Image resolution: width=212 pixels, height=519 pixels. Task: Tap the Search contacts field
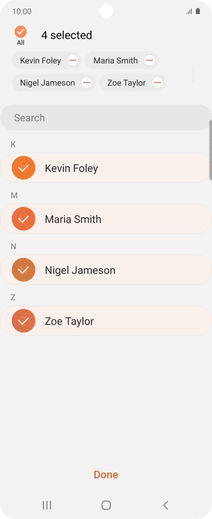pyautogui.click(x=106, y=117)
